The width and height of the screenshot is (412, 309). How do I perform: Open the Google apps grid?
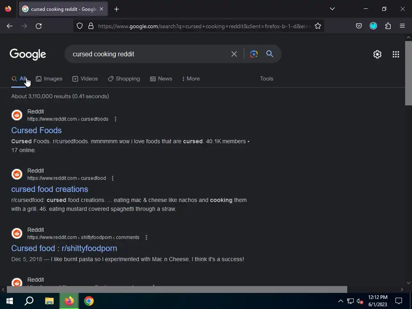(396, 54)
